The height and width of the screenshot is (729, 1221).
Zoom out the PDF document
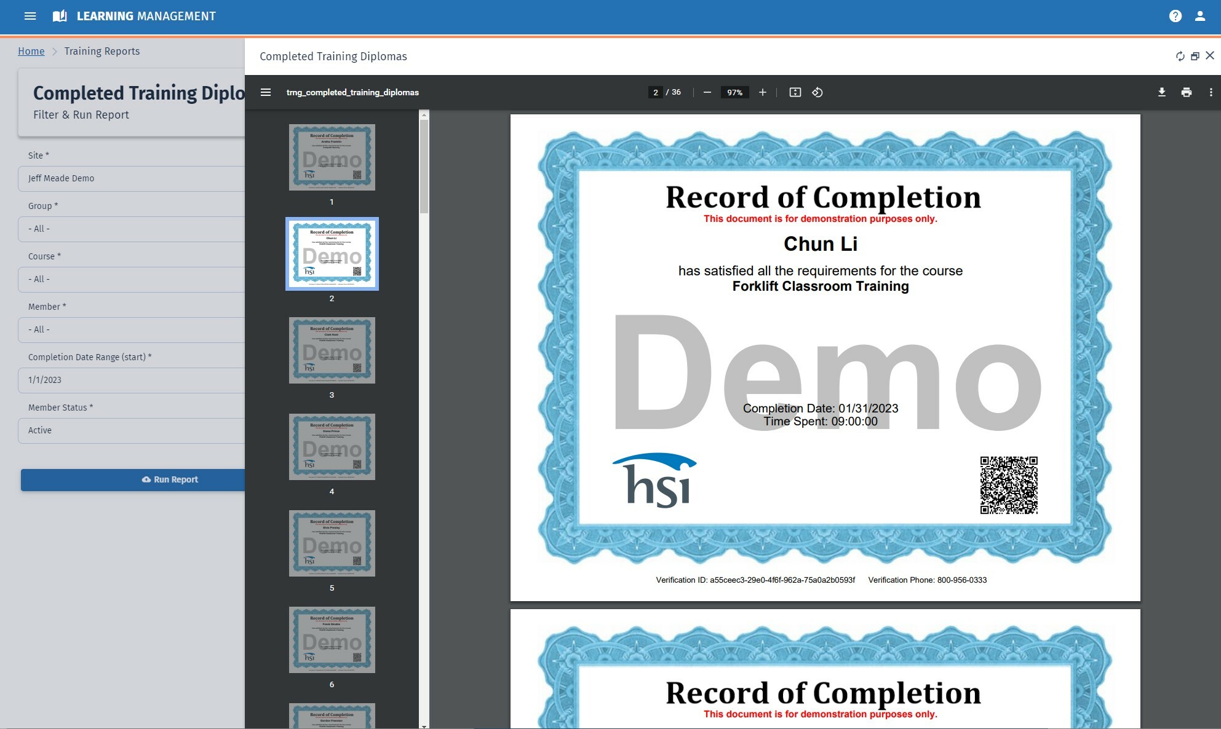pyautogui.click(x=707, y=92)
